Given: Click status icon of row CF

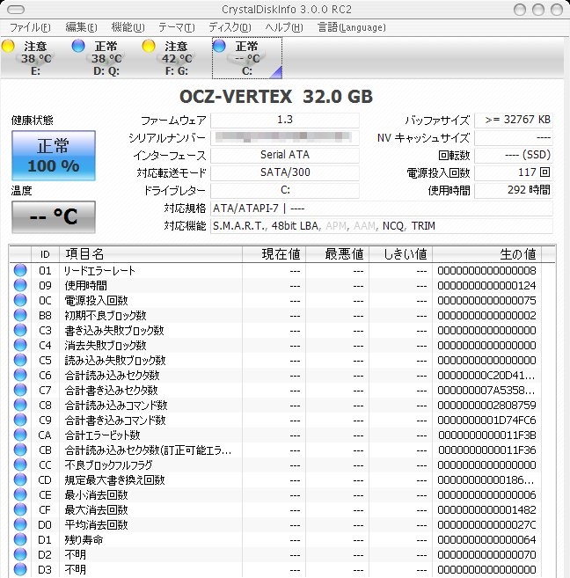Looking at the screenshot, I should point(20,509).
